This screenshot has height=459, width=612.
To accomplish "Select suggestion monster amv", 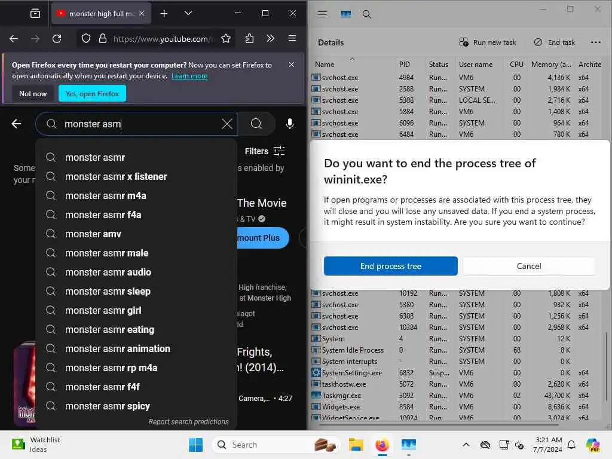I will click(136, 234).
